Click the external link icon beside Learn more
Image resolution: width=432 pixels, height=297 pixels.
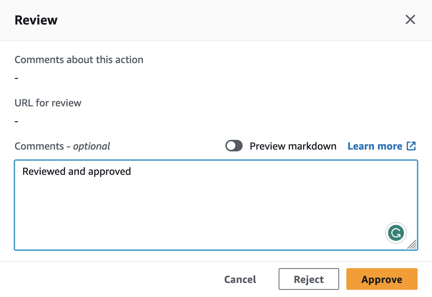tap(411, 146)
